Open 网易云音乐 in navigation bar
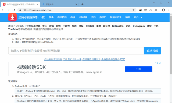Screen dimensions: 172x103 coord(116,17)
